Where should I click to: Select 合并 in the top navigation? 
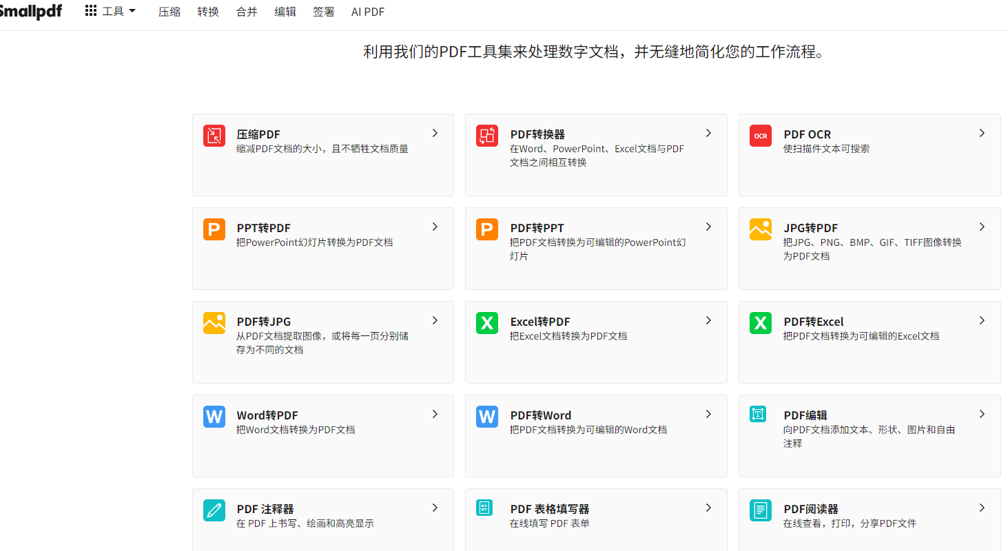coord(247,12)
